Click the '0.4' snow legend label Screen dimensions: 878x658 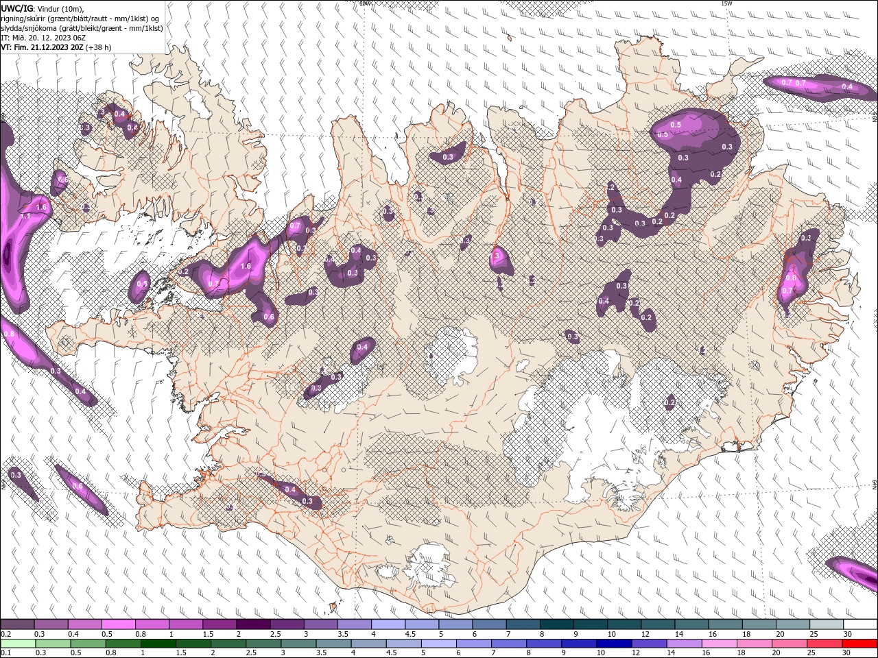click(x=73, y=634)
